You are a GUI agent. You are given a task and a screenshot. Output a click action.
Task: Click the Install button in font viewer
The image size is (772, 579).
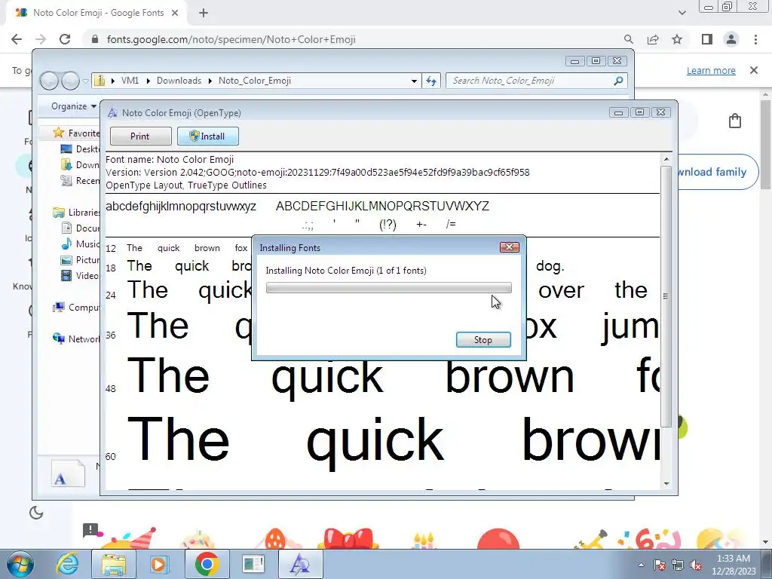[208, 136]
